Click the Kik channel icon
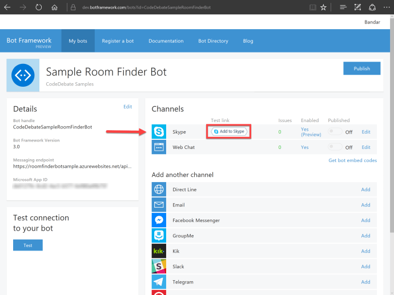This screenshot has height=295, width=394. 159,251
